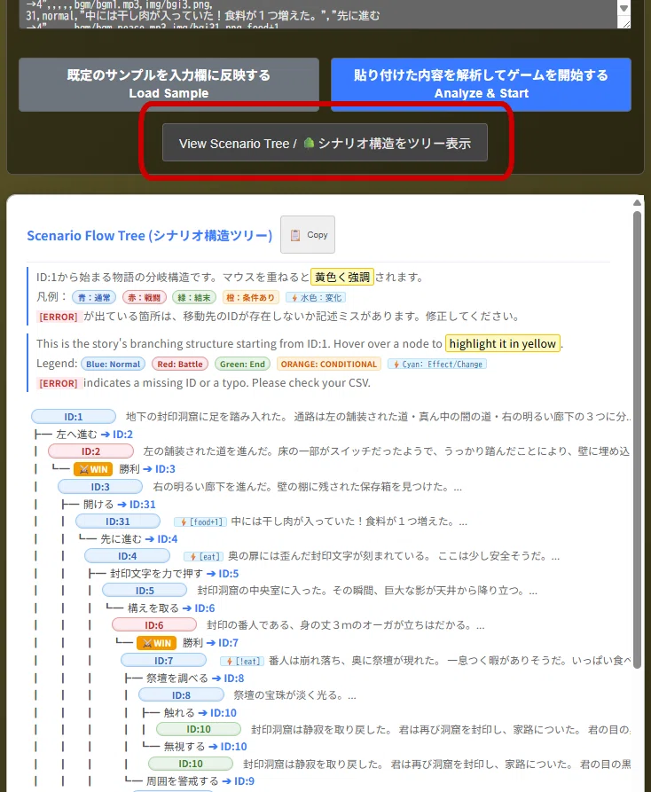Click the textarea resize handle corner
Image resolution: width=651 pixels, height=792 pixels.
pos(626,23)
